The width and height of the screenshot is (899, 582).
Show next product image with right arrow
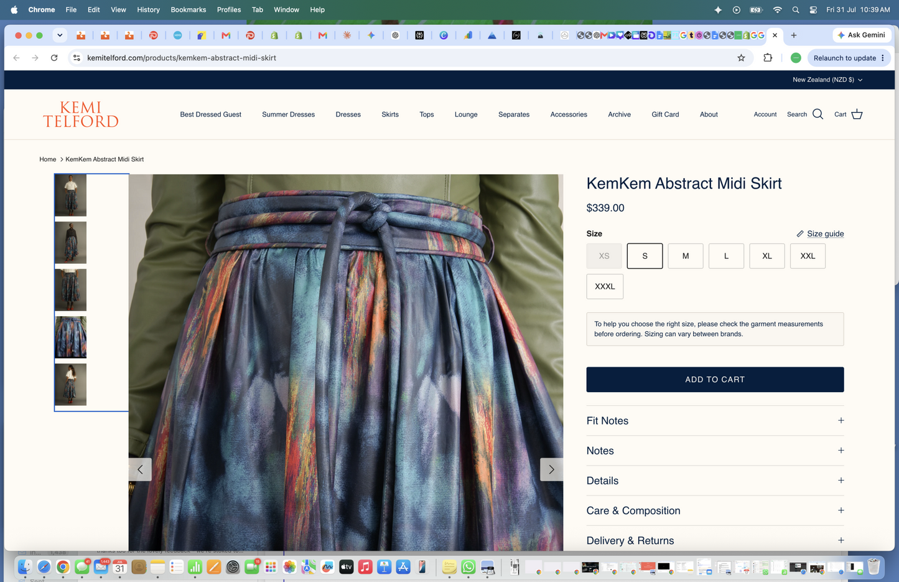click(551, 469)
